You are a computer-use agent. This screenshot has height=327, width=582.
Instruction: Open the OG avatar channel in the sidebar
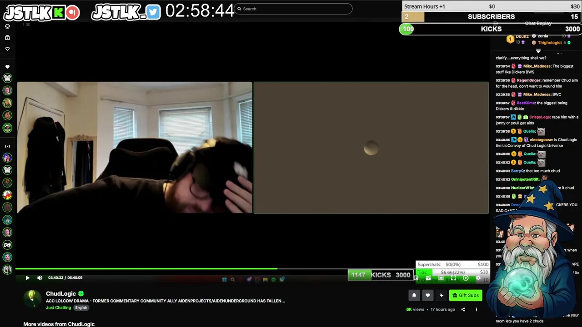7,245
